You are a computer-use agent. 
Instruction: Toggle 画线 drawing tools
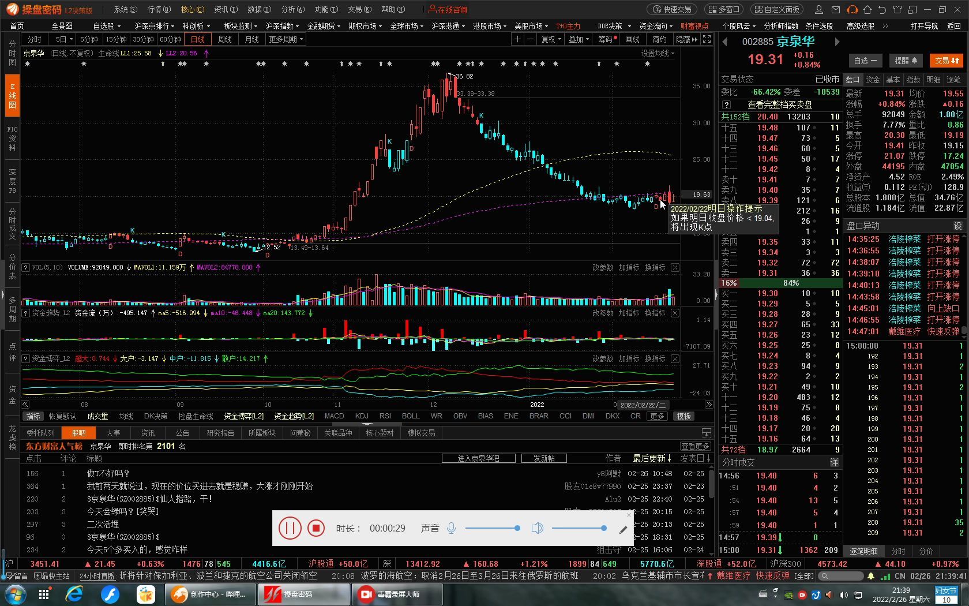click(x=633, y=39)
